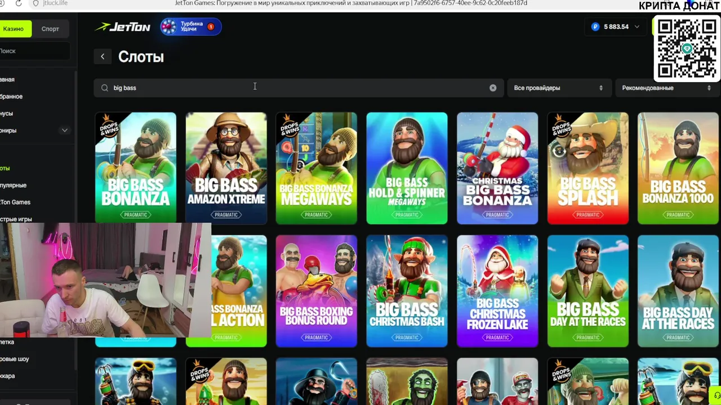Open the JetTon logo home link

122,26
